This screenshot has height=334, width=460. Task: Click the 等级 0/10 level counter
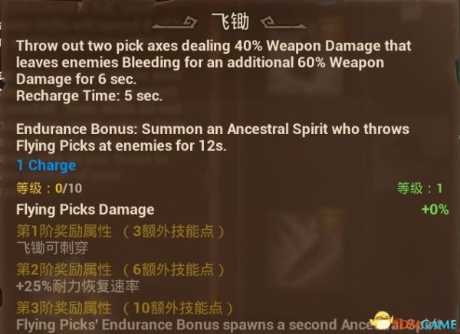(x=49, y=188)
